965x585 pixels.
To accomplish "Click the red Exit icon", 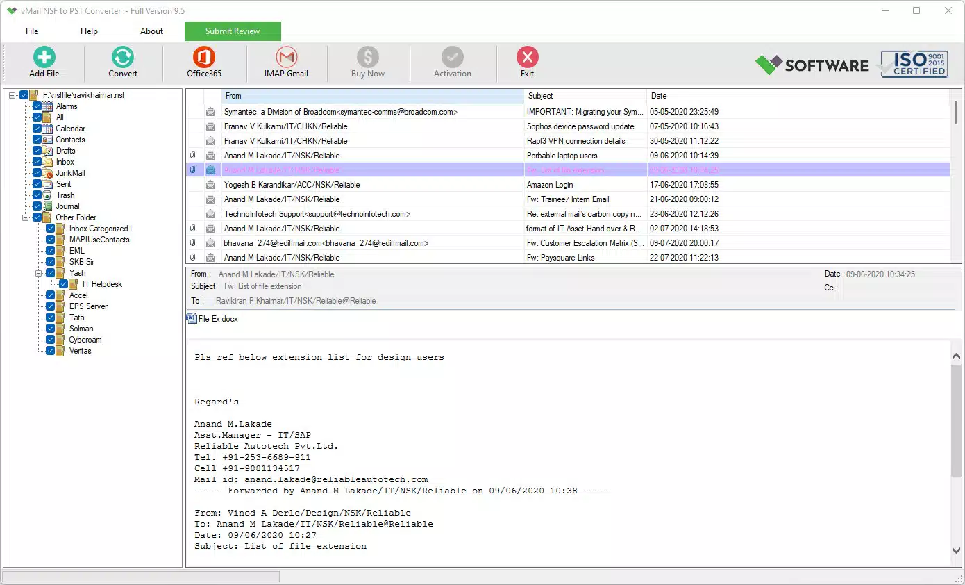I will pos(528,57).
